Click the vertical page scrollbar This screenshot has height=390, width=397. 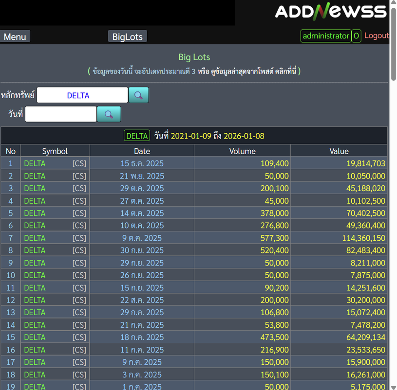[x=393, y=195]
